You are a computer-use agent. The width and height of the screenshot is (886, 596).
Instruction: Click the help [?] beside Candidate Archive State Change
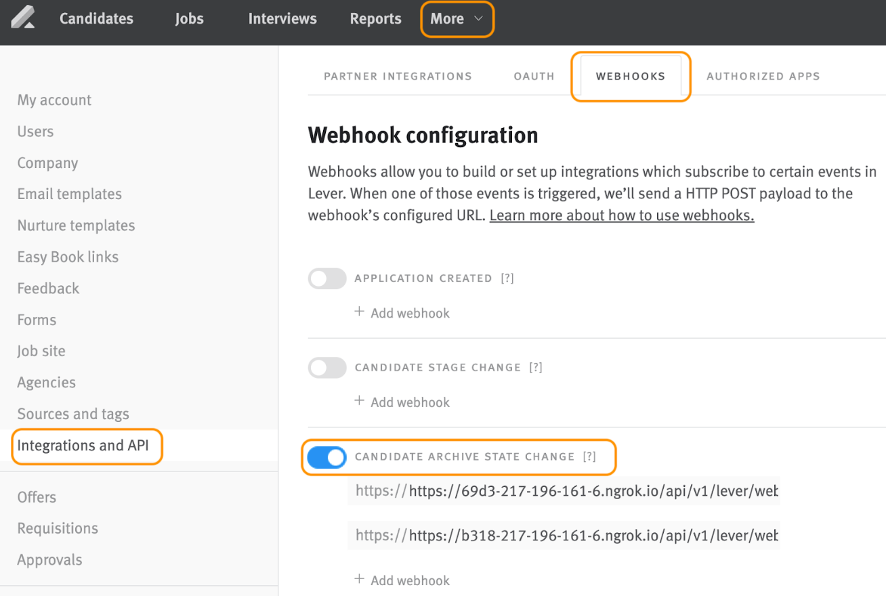[x=589, y=457]
